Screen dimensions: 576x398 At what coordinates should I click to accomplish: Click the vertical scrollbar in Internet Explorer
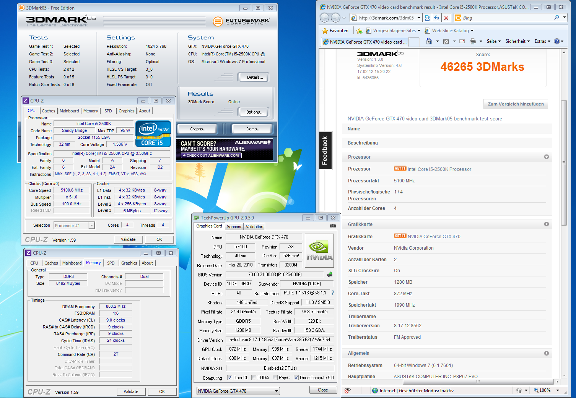coord(564,162)
